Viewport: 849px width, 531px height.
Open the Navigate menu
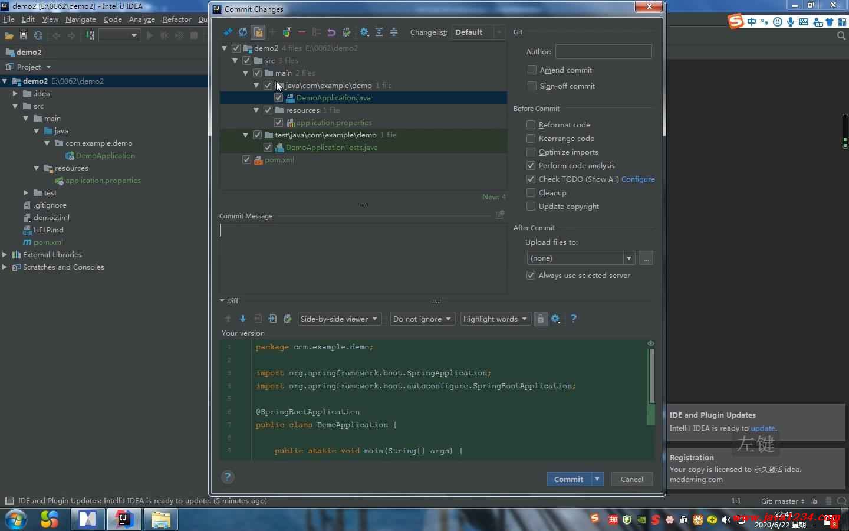point(81,19)
